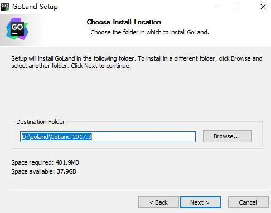The image size is (271, 213).
Task: Click empty title bar area beside GoLand Setup
Action: 130,7
